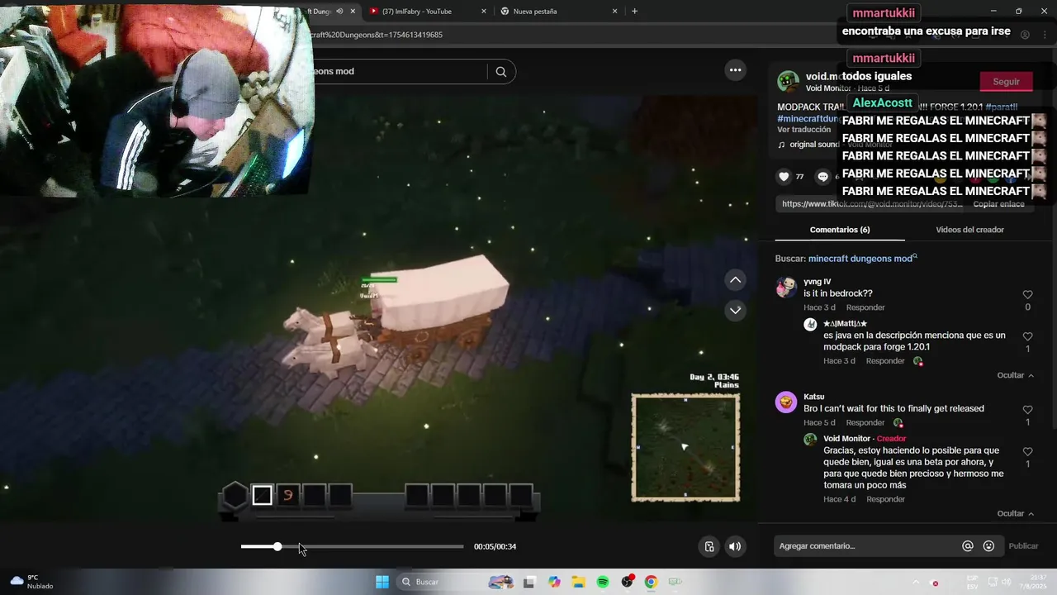Like Katsu's comment heart

pos(1027,410)
